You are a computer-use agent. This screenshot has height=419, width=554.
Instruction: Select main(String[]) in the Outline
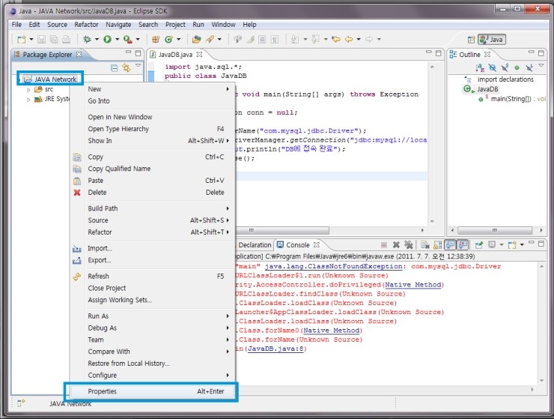511,99
